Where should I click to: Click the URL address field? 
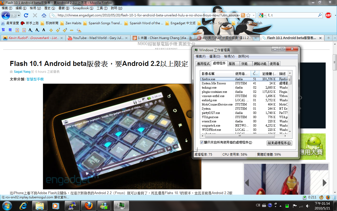(148, 15)
